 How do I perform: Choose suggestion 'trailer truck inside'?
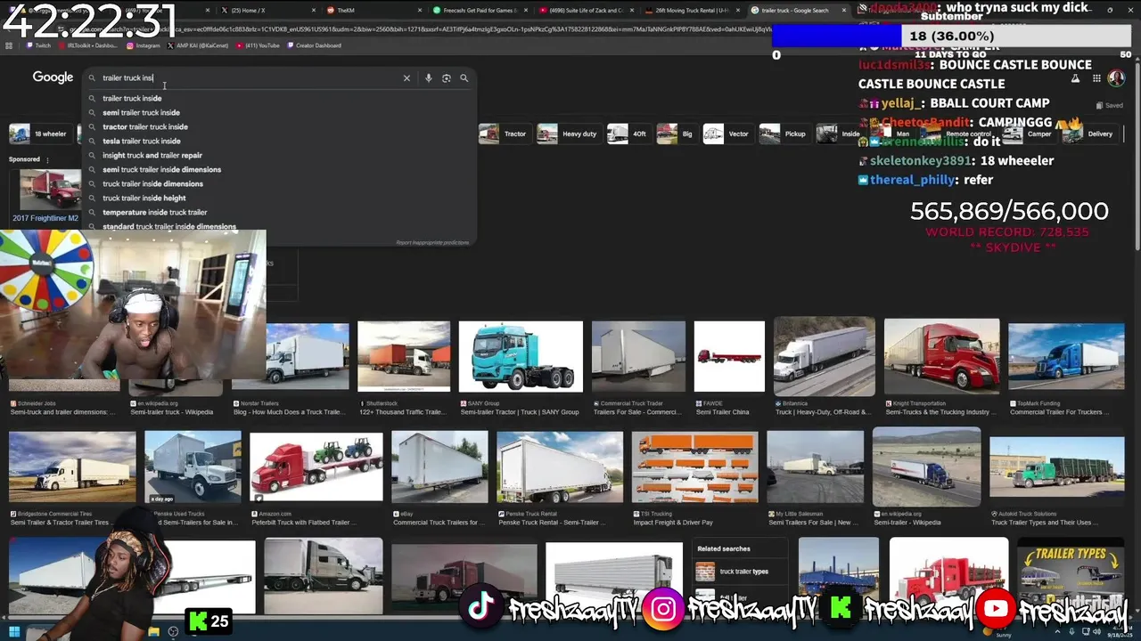pyautogui.click(x=132, y=99)
